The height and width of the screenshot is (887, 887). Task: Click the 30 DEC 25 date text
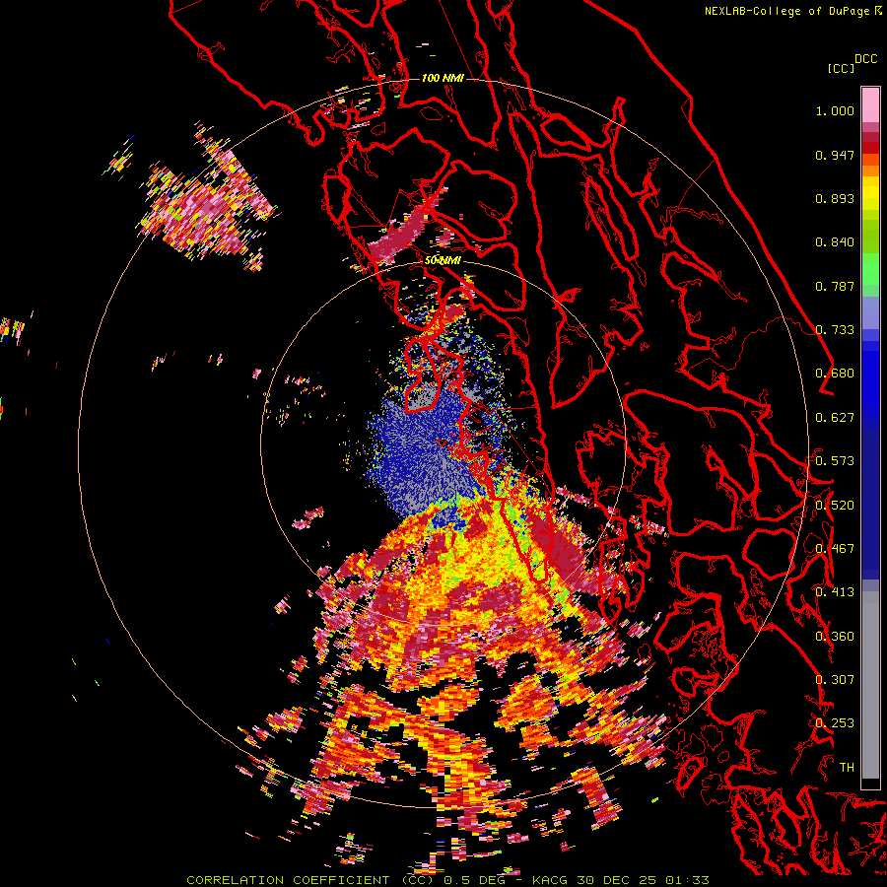coord(618,880)
